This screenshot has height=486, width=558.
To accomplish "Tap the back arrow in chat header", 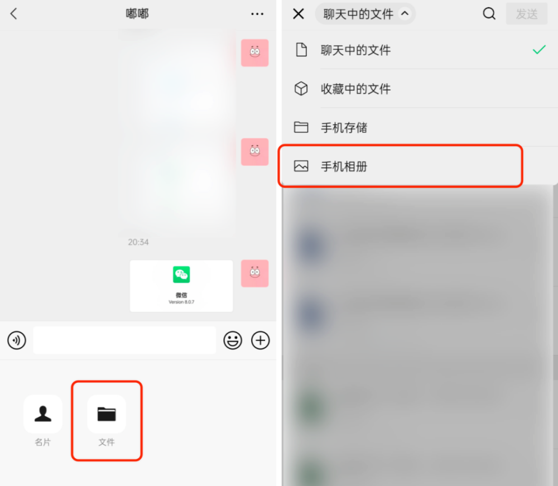I will click(13, 14).
